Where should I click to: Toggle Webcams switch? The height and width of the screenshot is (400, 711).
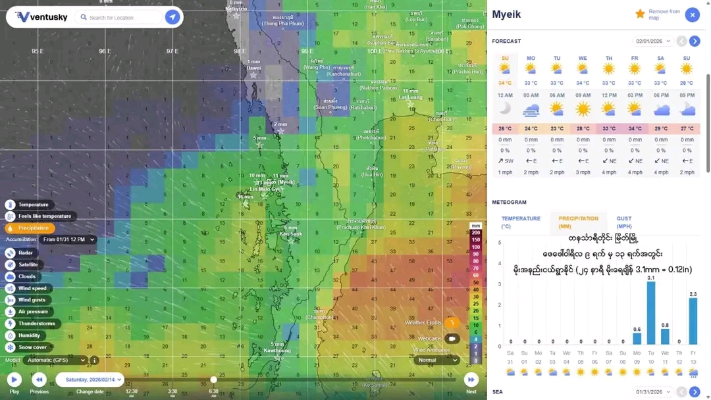click(x=452, y=338)
